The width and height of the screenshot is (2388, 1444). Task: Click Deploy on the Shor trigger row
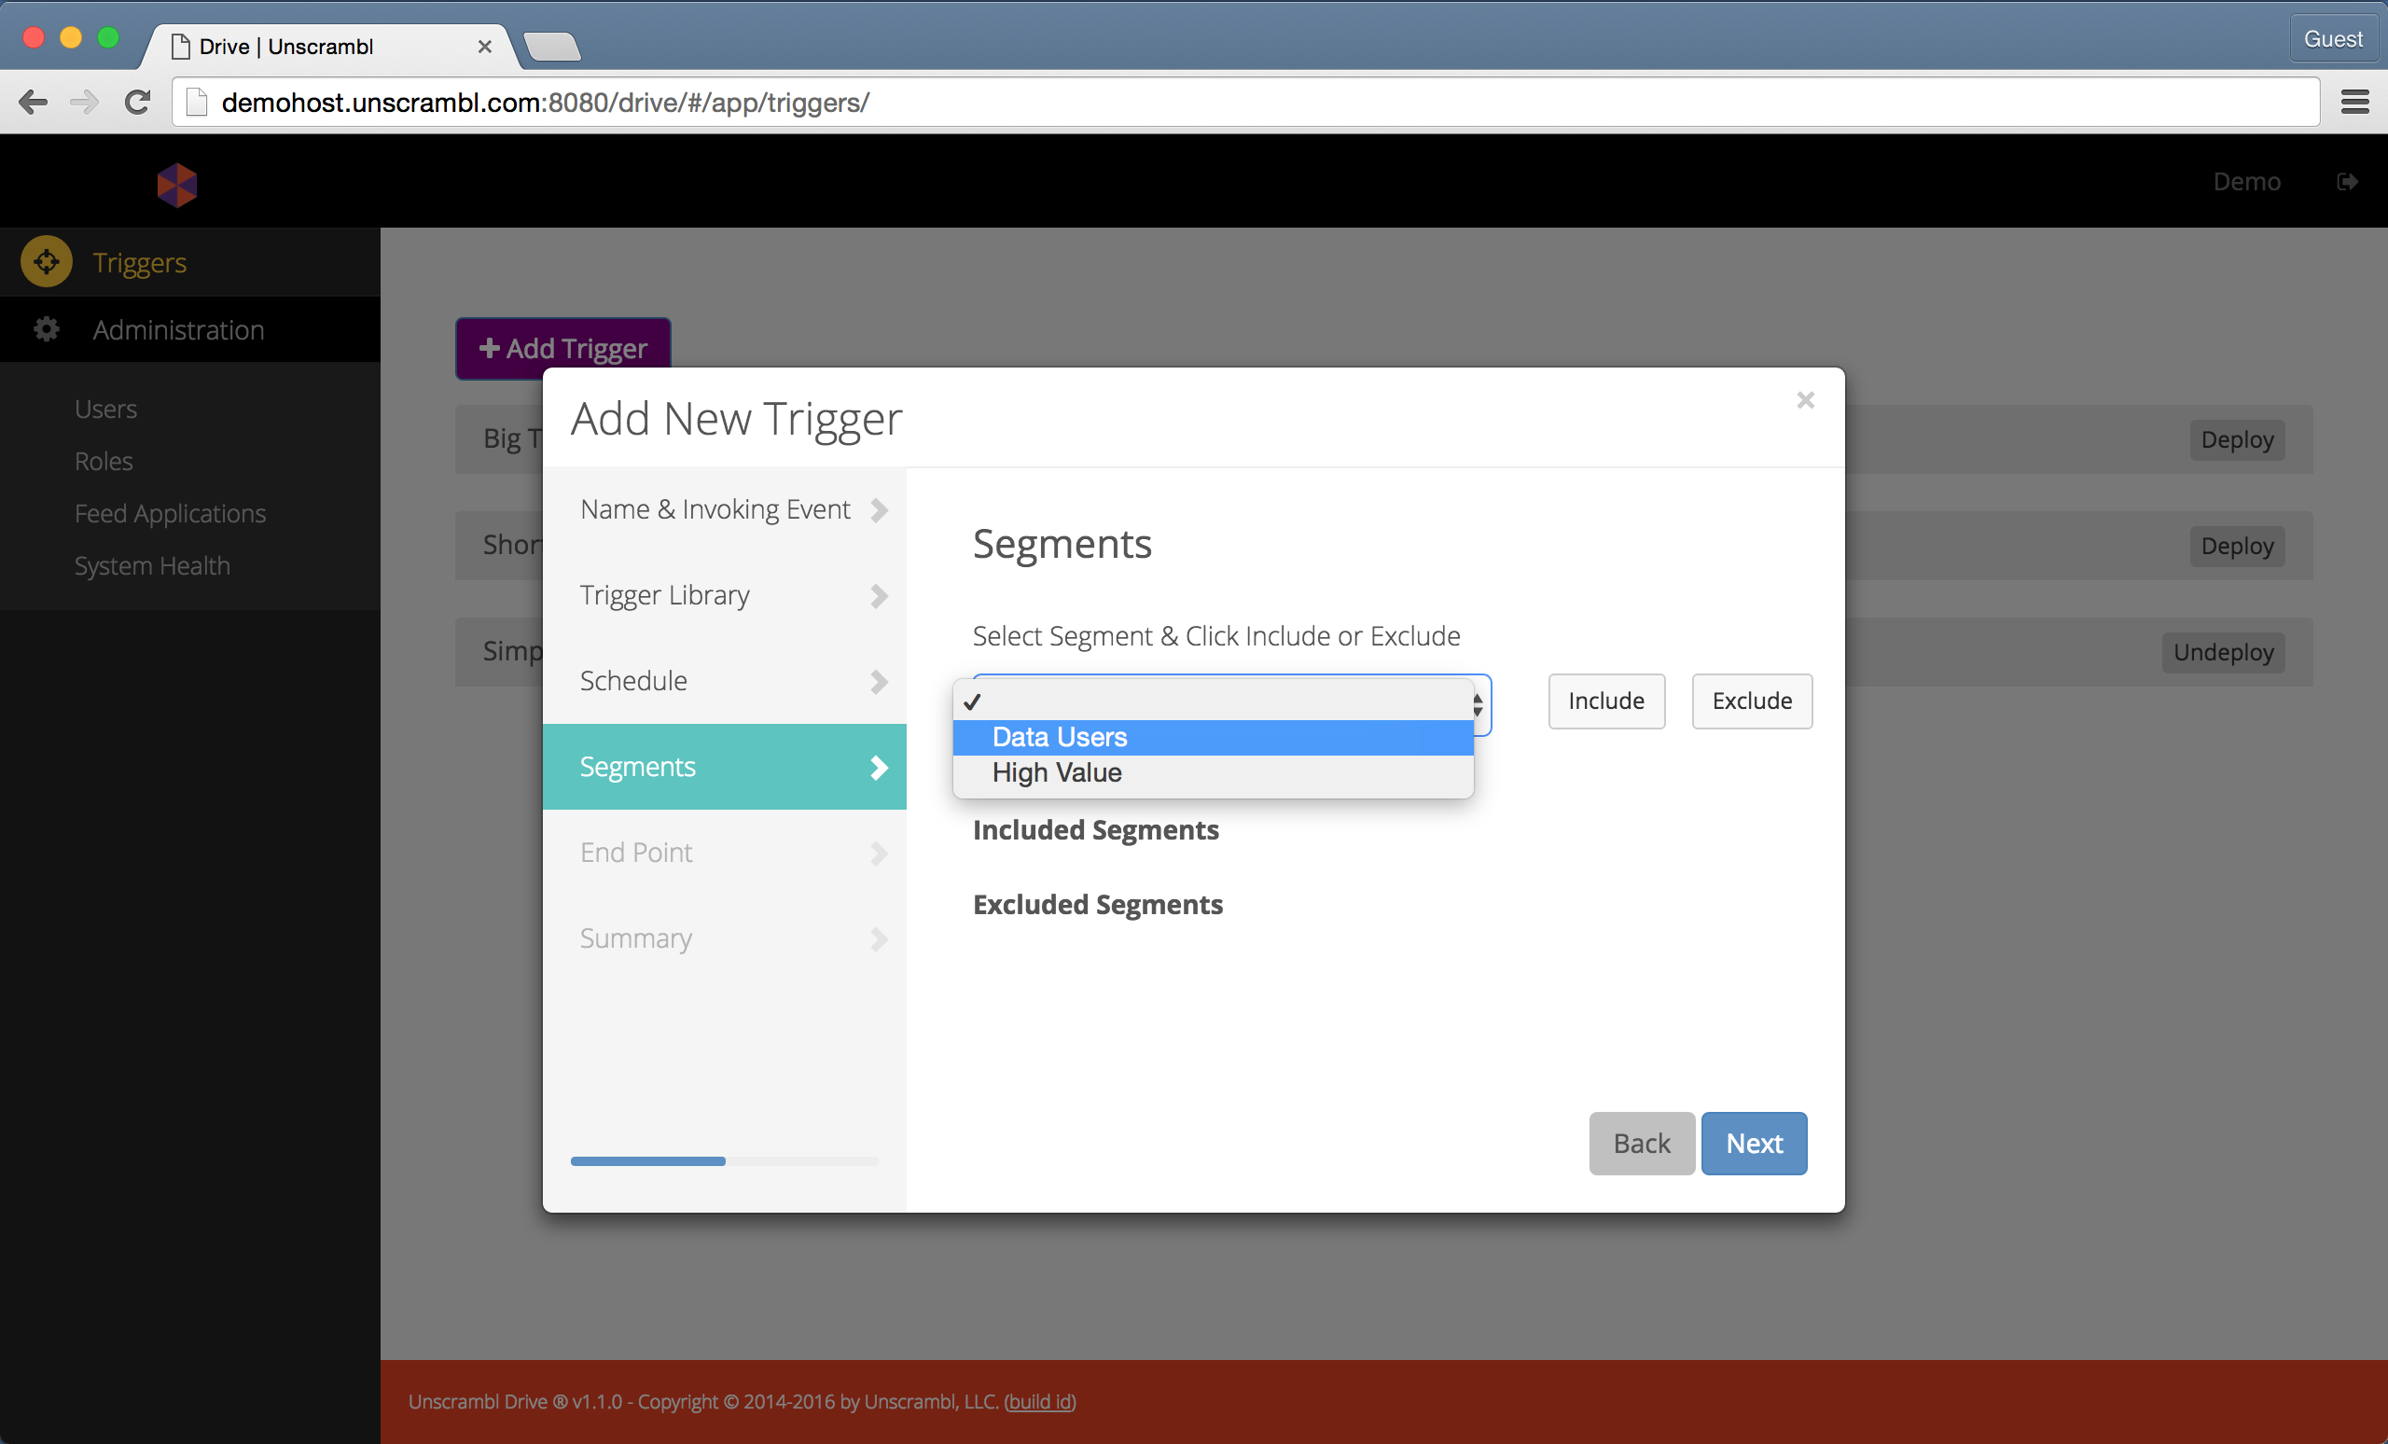[2237, 546]
